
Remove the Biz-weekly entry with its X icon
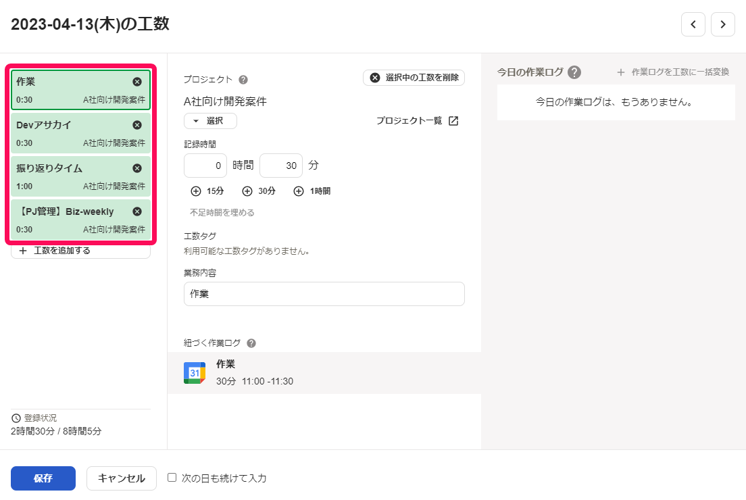tap(137, 211)
